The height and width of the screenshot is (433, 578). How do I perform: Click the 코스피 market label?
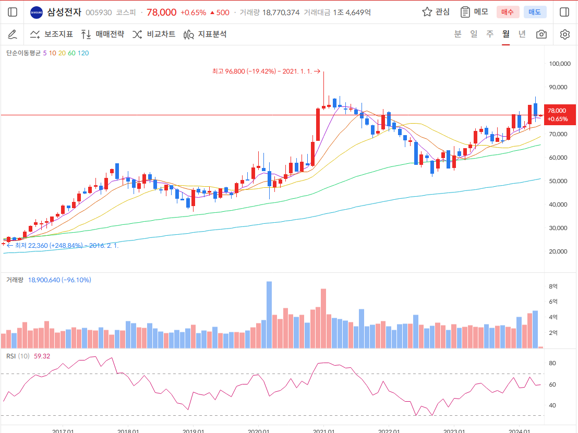pyautogui.click(x=126, y=13)
